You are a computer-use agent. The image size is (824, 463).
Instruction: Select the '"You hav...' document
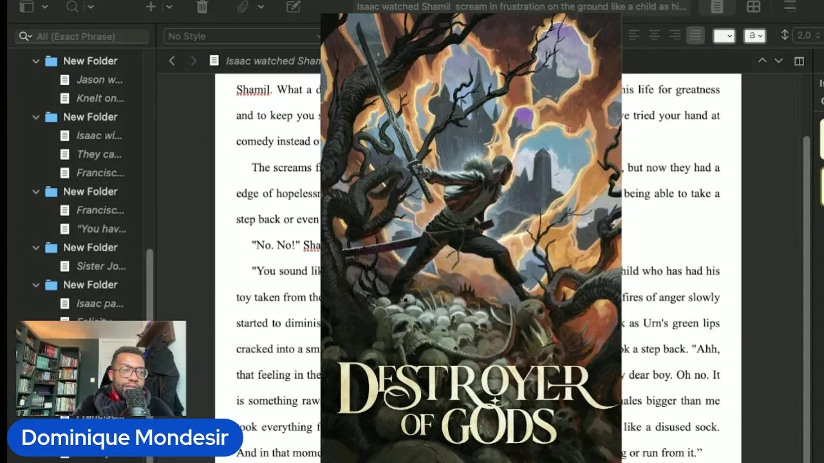pyautogui.click(x=101, y=229)
